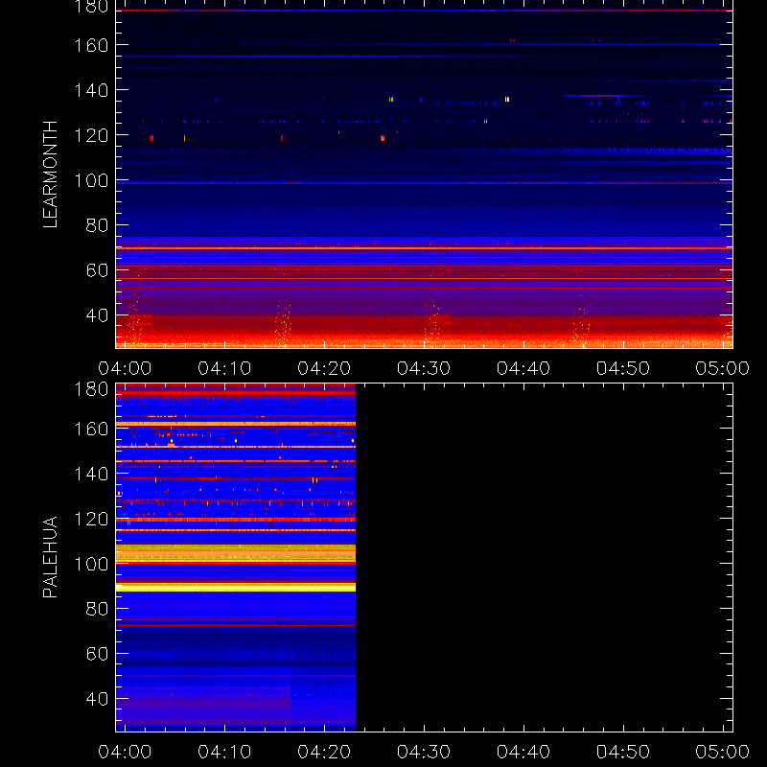Click the 04:00 time label below Palehua plot
Image resolution: width=767 pixels, height=767 pixels.
pos(125,752)
